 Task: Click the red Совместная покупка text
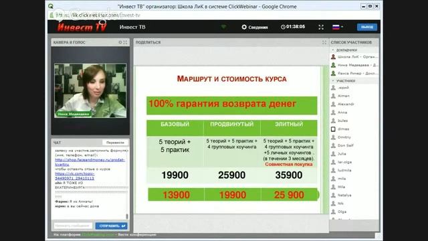(x=289, y=164)
